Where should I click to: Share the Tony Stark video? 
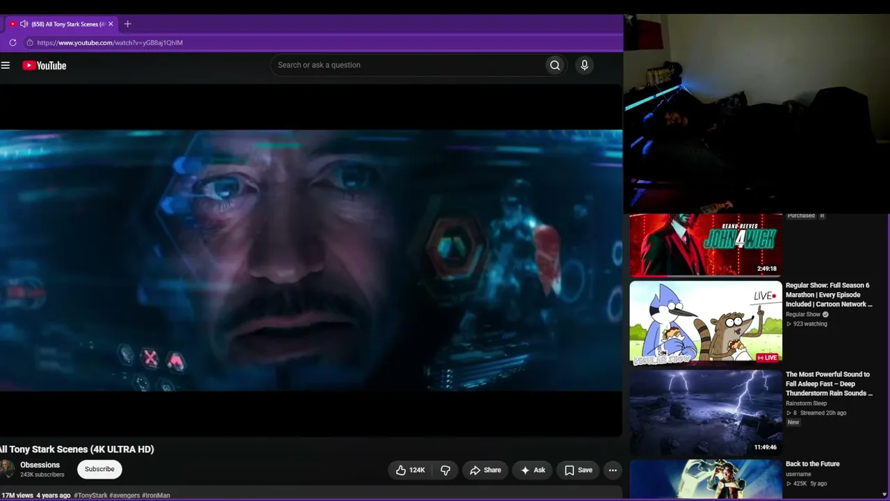point(485,470)
